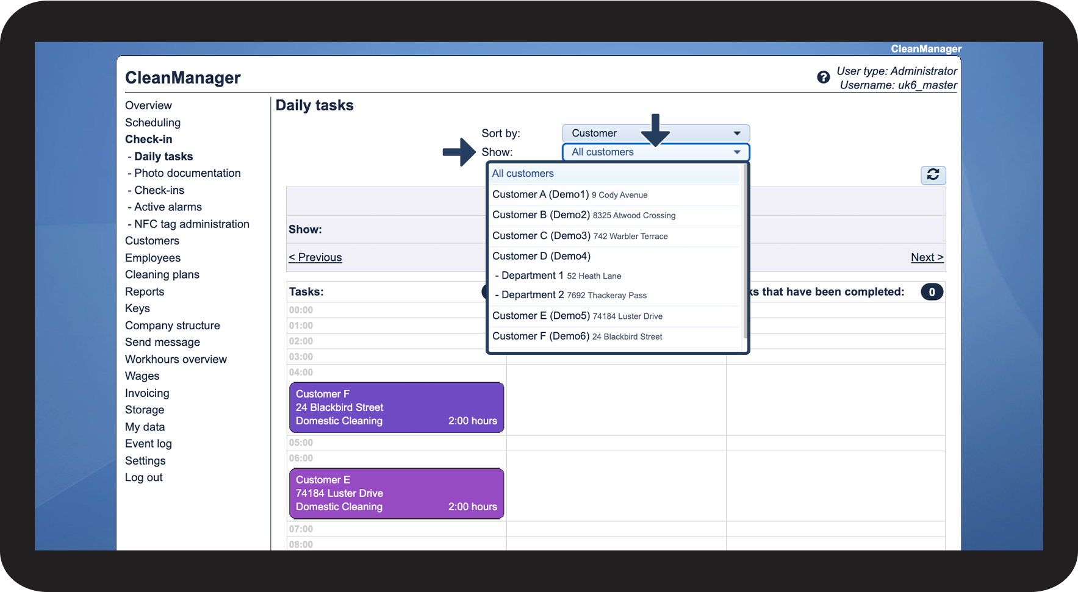Viewport: 1078px width, 592px height.
Task: Choose Department 1 52 Heath Lane
Action: pyautogui.click(x=615, y=276)
